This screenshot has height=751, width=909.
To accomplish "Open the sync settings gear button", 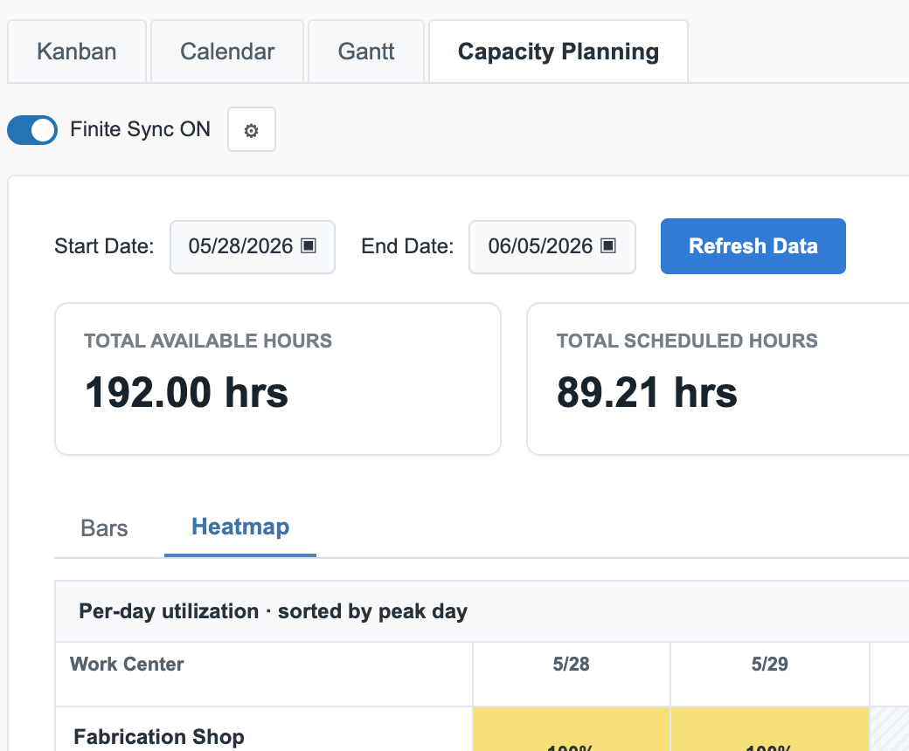I will click(x=252, y=130).
